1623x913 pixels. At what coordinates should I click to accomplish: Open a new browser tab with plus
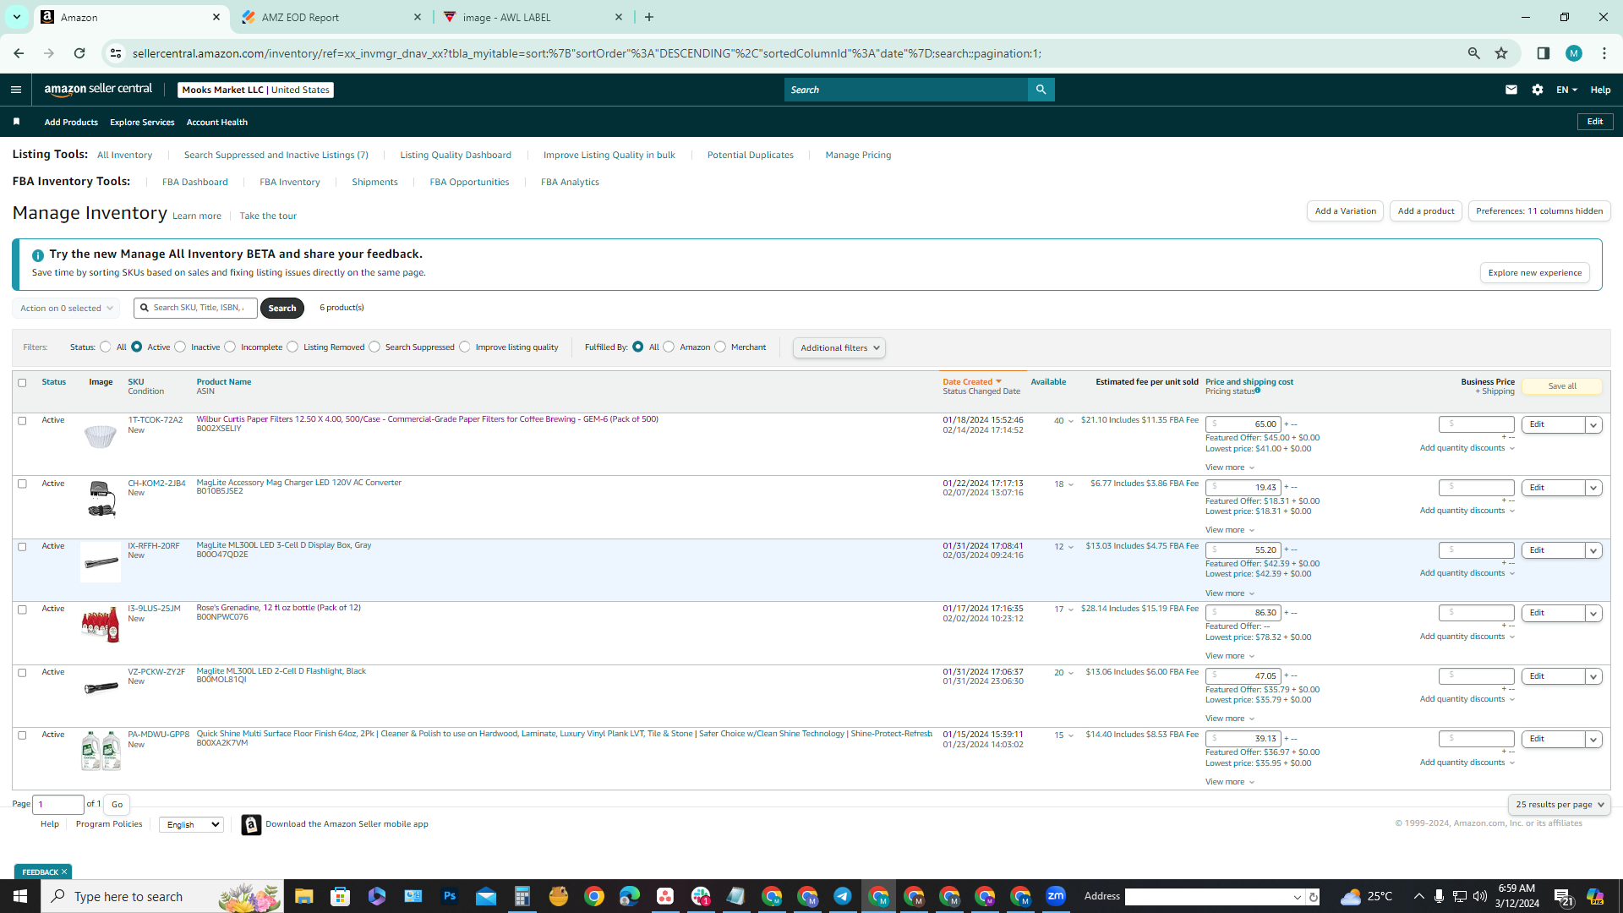(649, 17)
